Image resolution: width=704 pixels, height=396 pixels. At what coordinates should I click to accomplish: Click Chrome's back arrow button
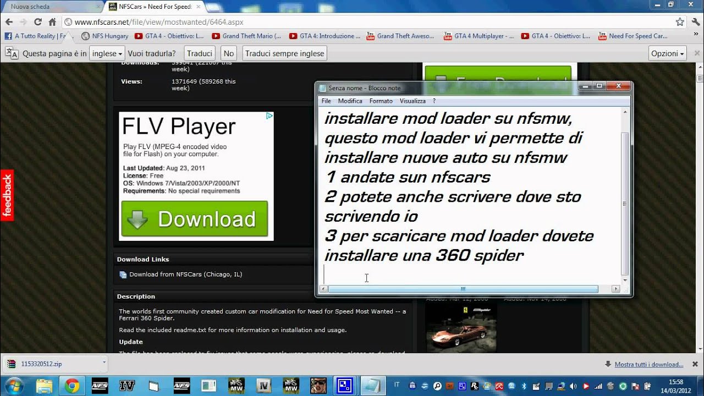(x=9, y=22)
